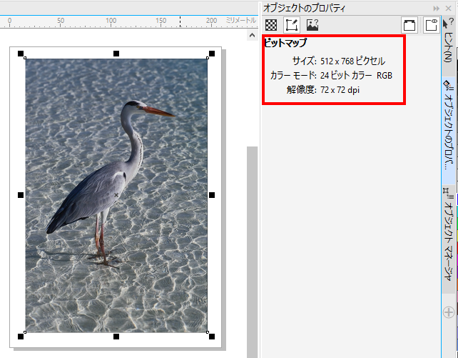Click the scroll mode icon in the properties panel
Image resolution: width=458 pixels, height=358 pixels.
[409, 25]
